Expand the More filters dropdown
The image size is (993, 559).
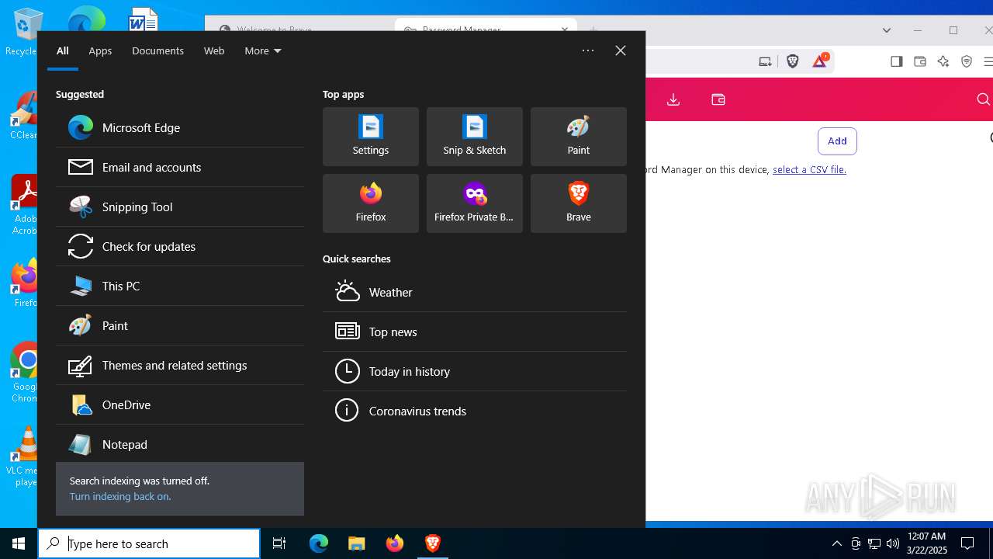[263, 50]
